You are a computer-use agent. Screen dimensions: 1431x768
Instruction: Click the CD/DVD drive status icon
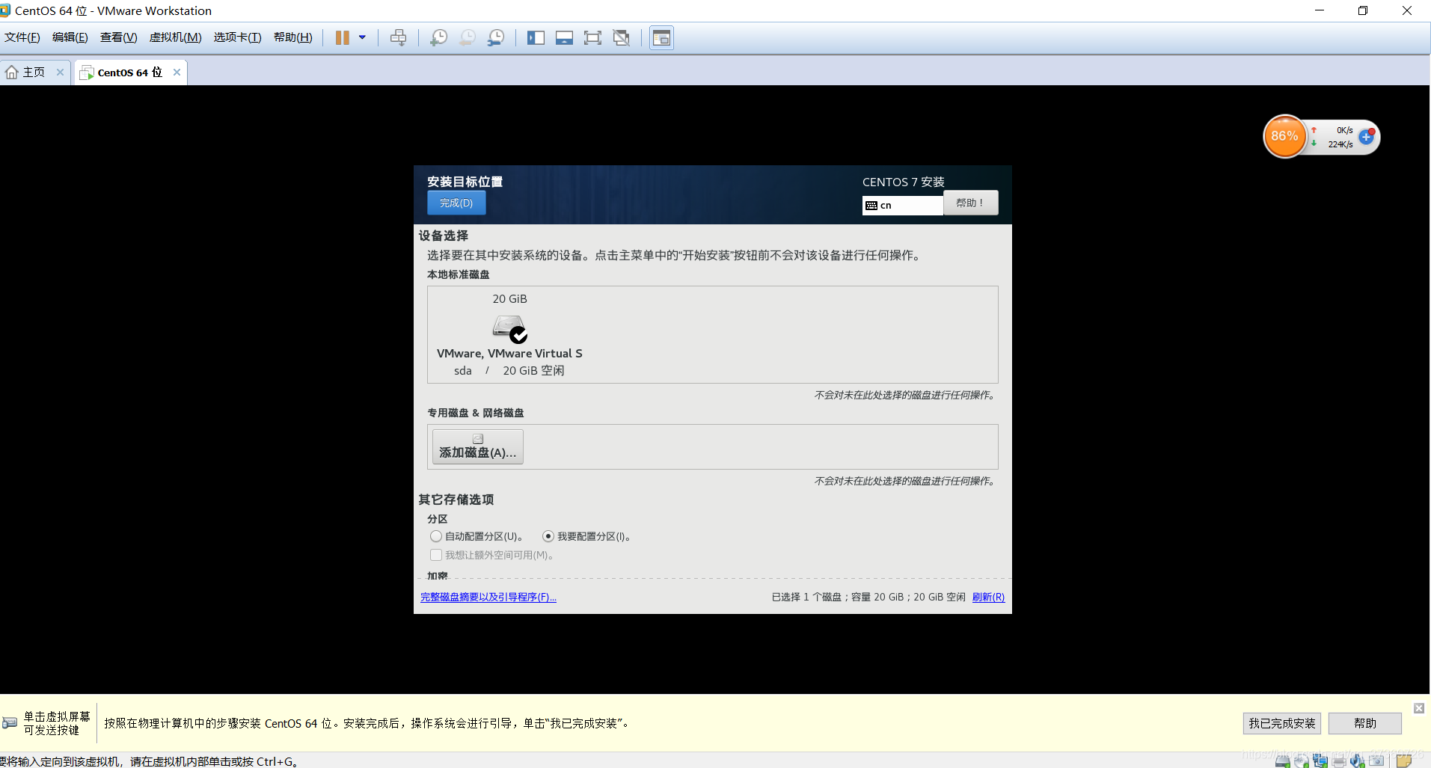pos(1302,761)
